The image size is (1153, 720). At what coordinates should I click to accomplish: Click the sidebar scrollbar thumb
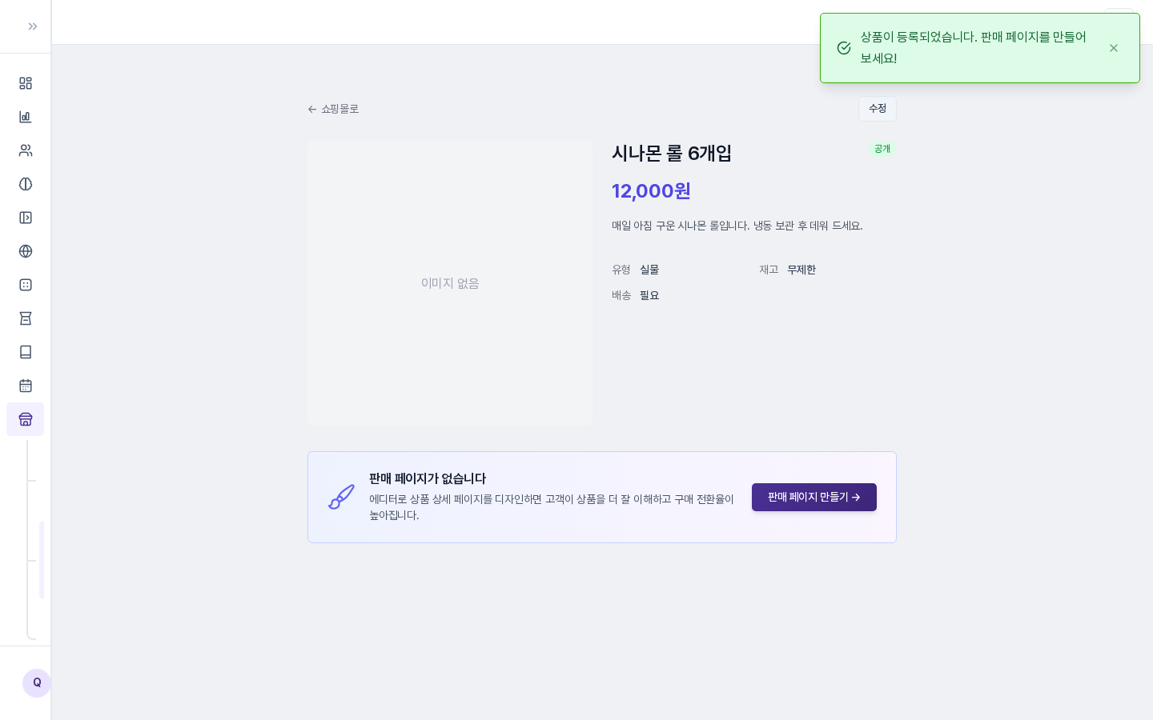[42, 560]
